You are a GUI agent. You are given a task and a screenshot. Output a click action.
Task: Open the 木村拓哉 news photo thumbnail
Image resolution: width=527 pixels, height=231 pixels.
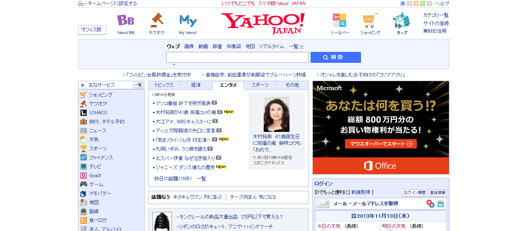[277, 114]
